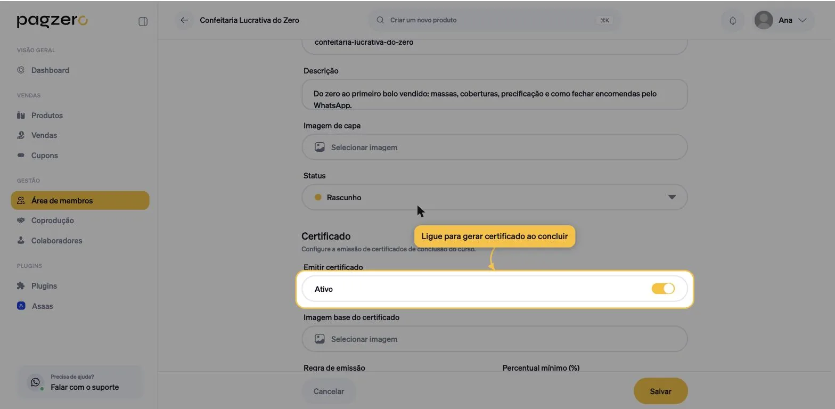This screenshot has height=409, width=835.
Task: Click the 'Ativo' label text
Action: pos(324,289)
